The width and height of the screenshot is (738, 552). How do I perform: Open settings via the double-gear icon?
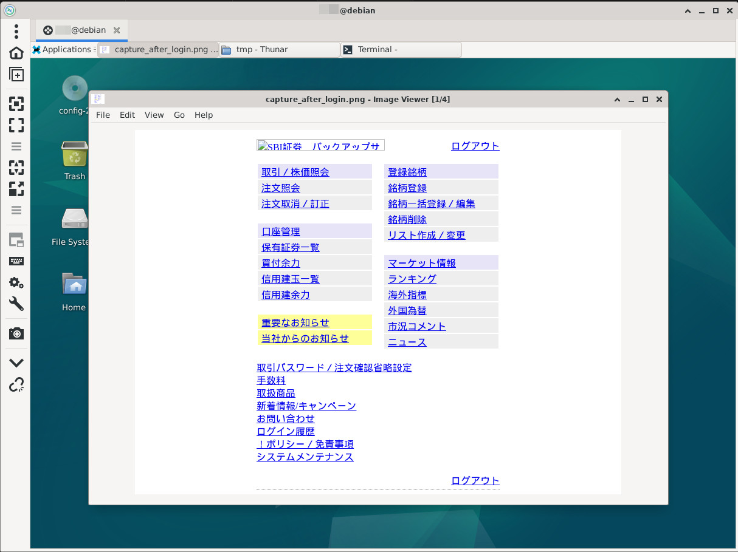click(x=16, y=282)
